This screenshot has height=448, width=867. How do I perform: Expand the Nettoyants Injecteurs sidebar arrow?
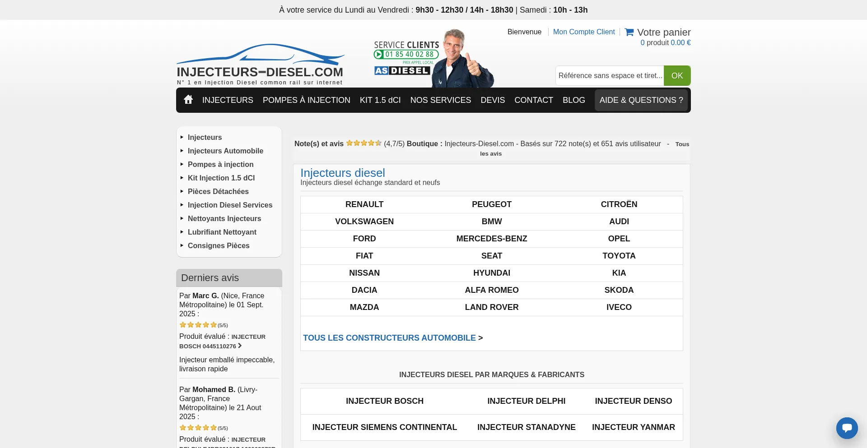[182, 218]
